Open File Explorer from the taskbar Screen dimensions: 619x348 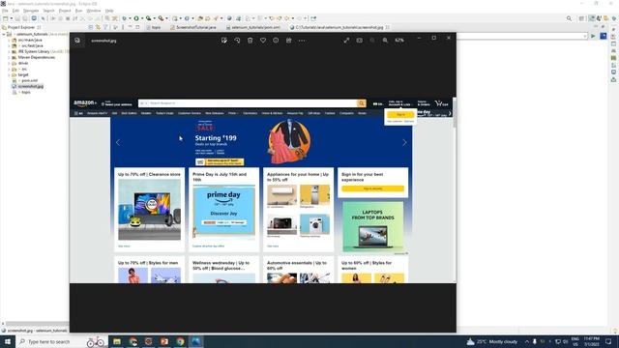point(117,341)
